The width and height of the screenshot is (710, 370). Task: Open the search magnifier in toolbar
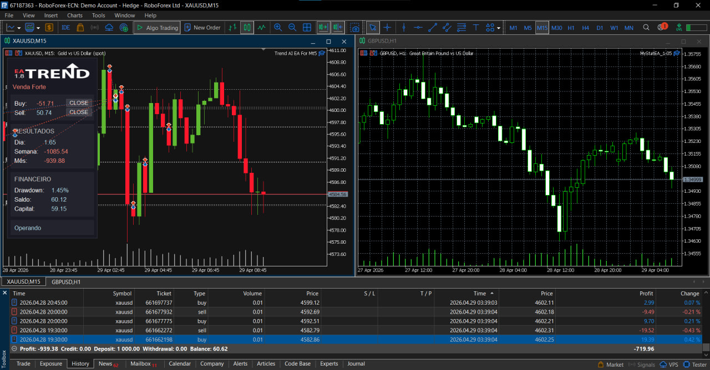[x=646, y=28]
